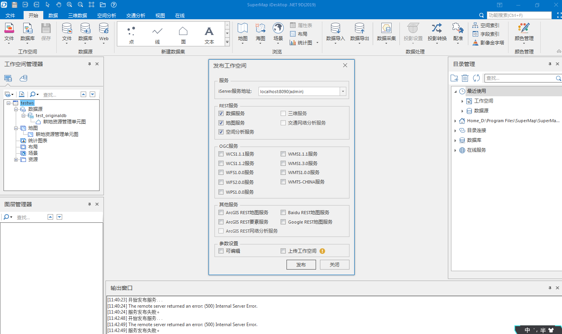Collapse testws tree node

pos(8,103)
